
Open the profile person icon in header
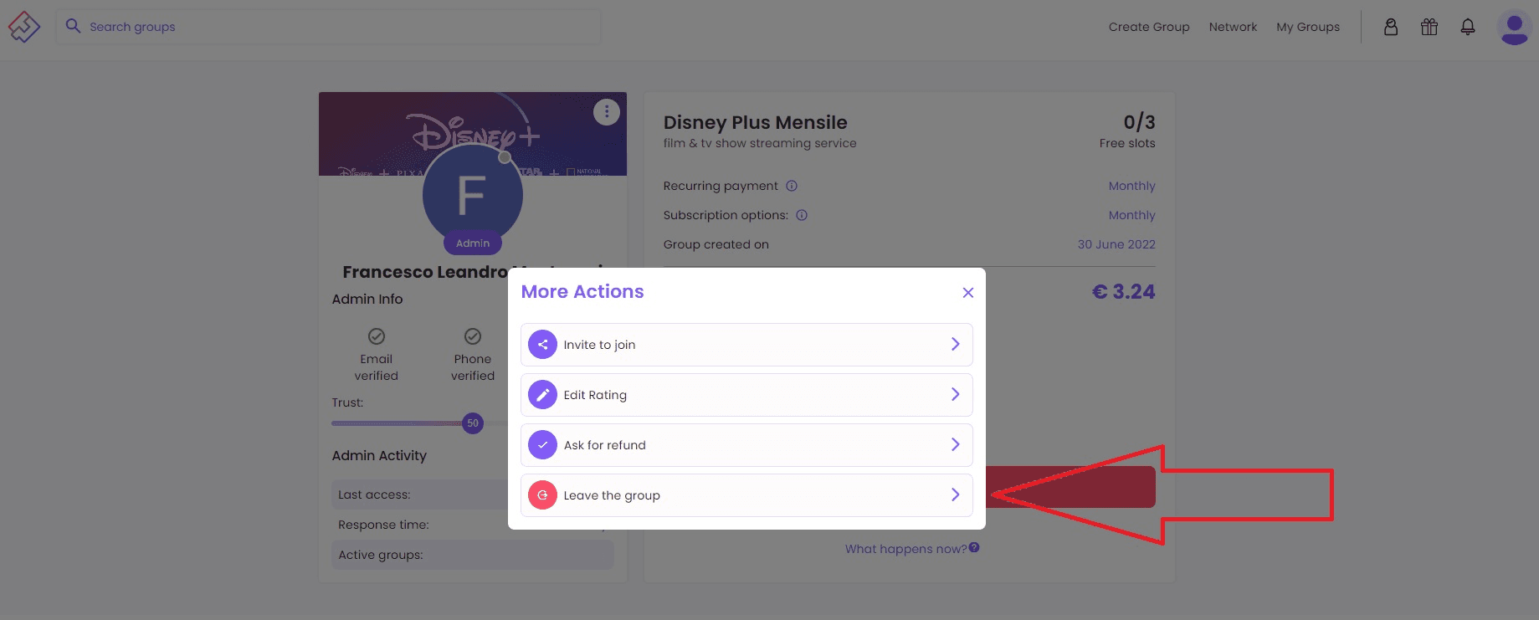coord(1391,27)
